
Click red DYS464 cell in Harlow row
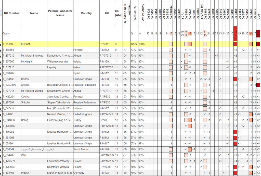tap(236, 79)
